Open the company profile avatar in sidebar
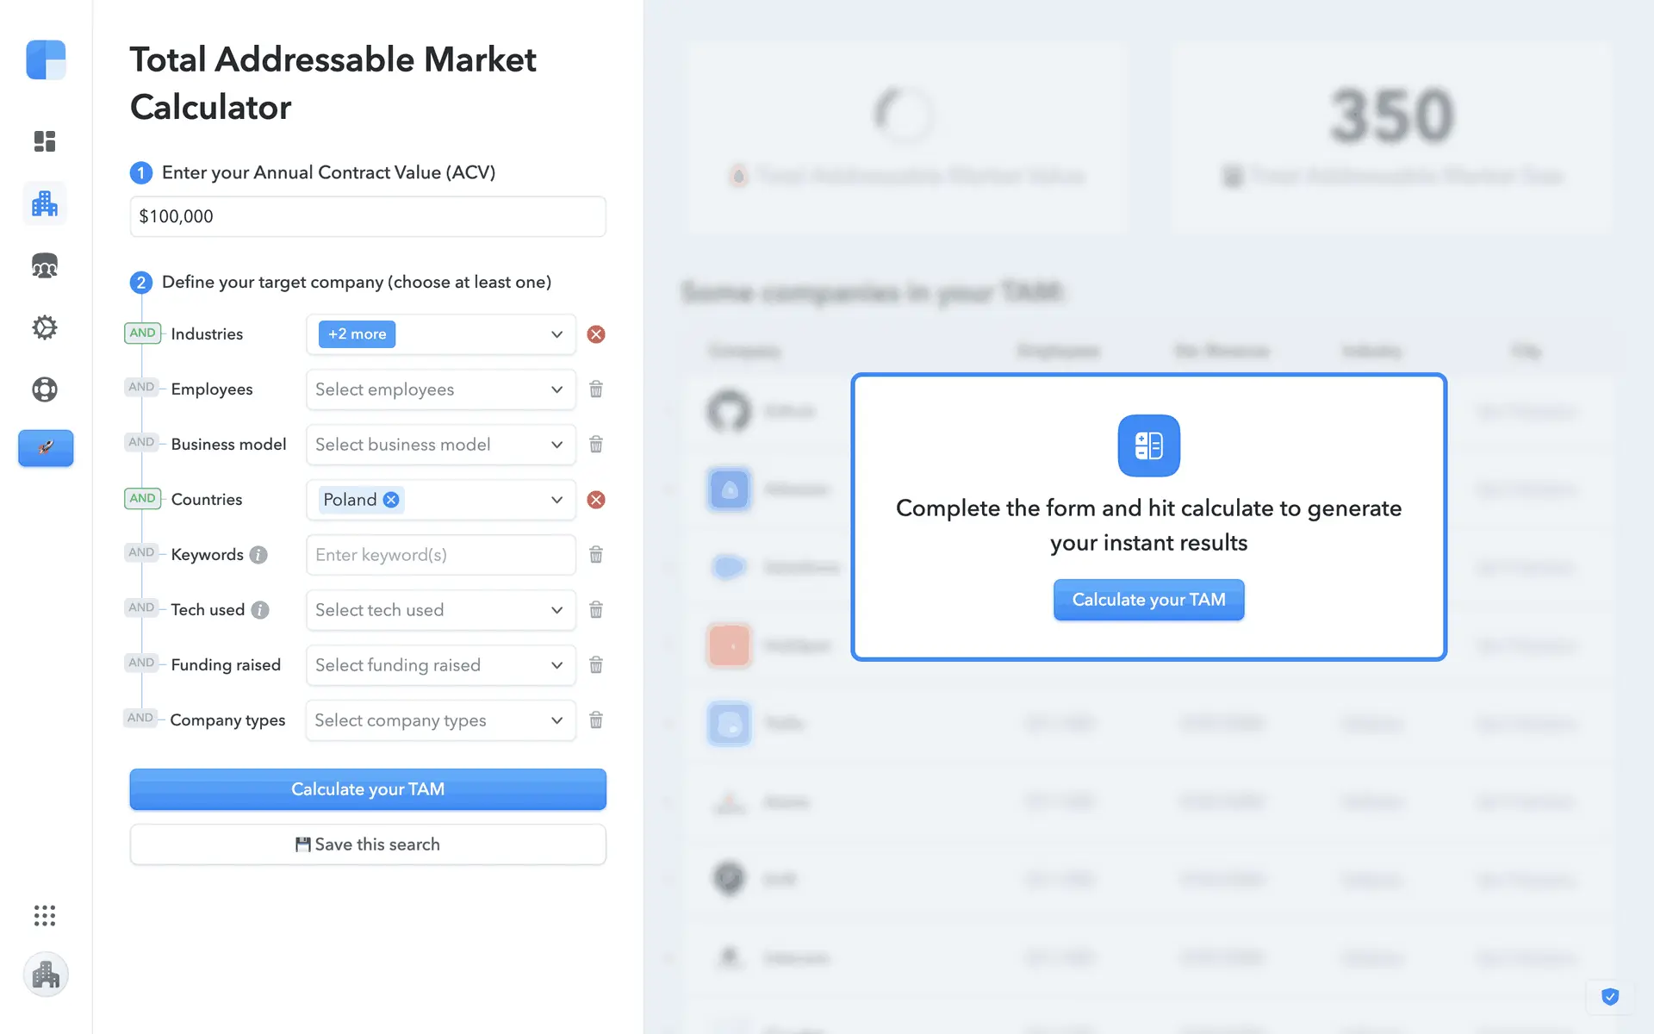This screenshot has width=1654, height=1034. [46, 975]
